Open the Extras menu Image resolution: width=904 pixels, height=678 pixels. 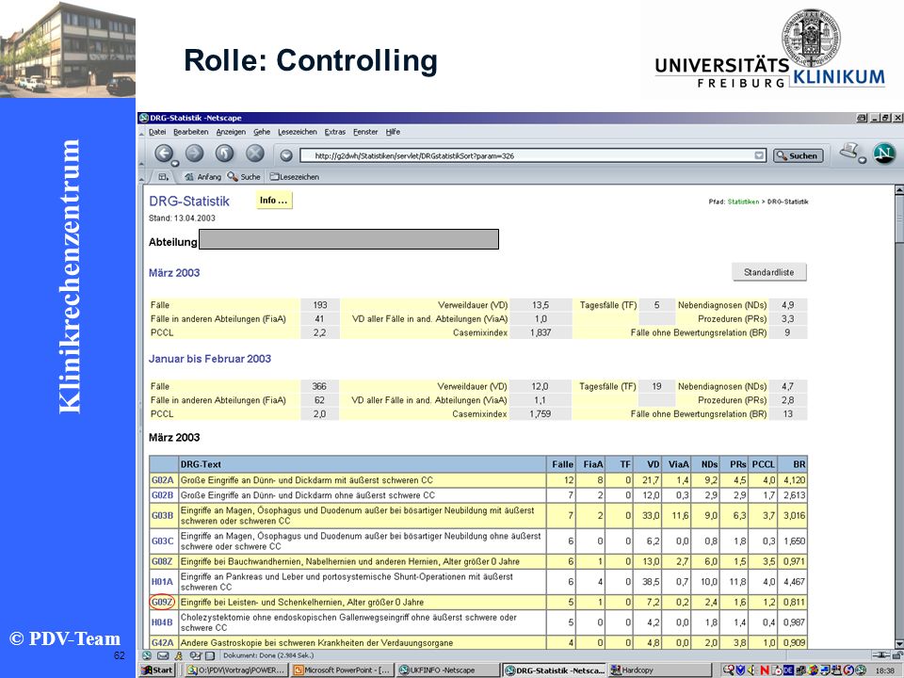pos(335,132)
